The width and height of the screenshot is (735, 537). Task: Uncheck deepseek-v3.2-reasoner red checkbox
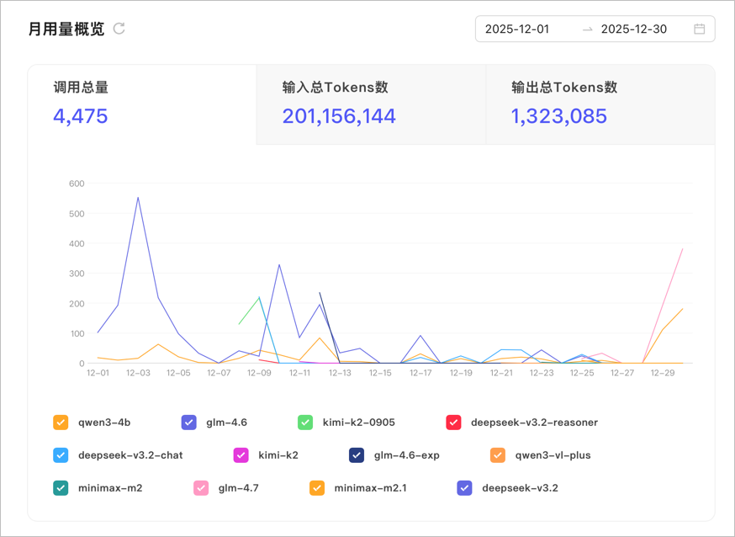[x=453, y=423]
